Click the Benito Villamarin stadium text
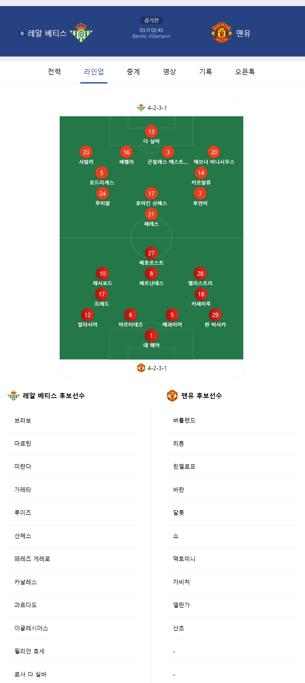 (x=151, y=36)
